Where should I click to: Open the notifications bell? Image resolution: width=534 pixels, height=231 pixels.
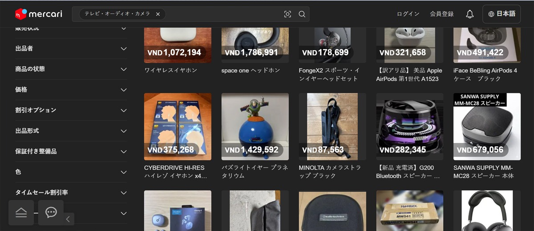(469, 14)
